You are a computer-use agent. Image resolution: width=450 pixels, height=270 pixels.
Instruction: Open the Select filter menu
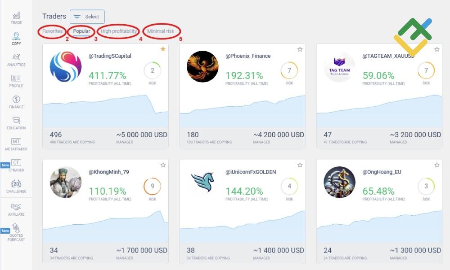tap(87, 17)
